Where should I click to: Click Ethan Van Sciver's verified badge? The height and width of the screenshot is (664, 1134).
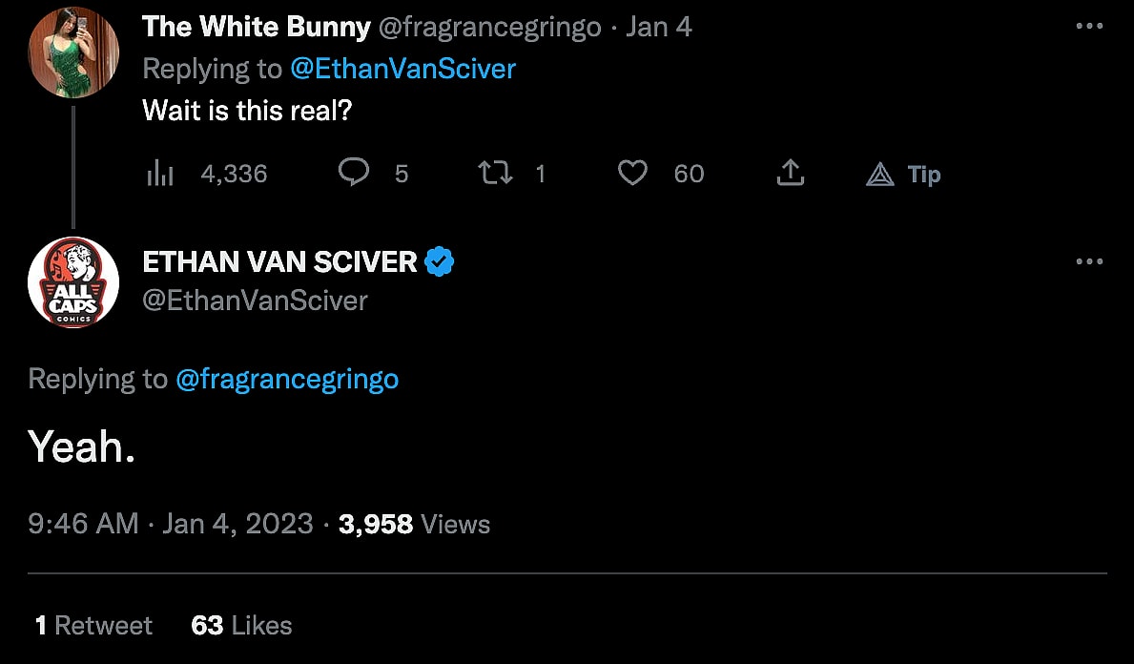pyautogui.click(x=439, y=260)
